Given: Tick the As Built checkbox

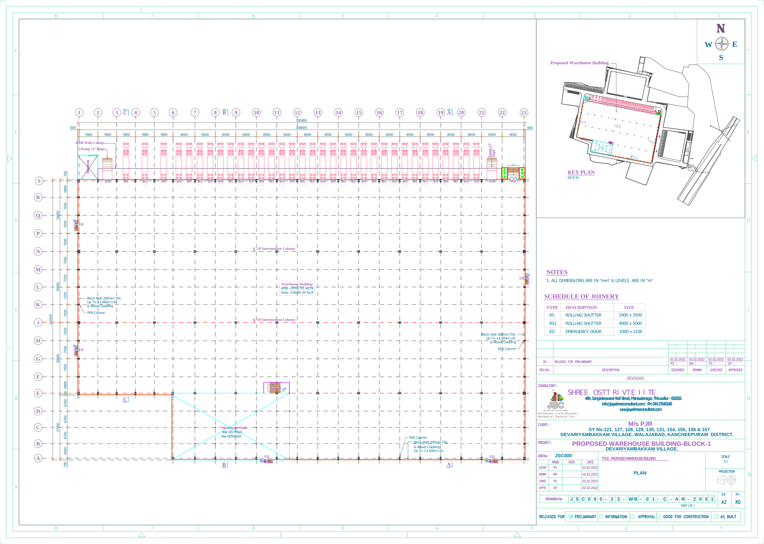Looking at the screenshot, I should [716, 516].
